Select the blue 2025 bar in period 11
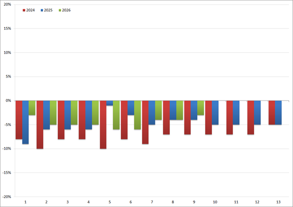Image resolution: width=293 pixels, height=207 pixels. pos(236,113)
